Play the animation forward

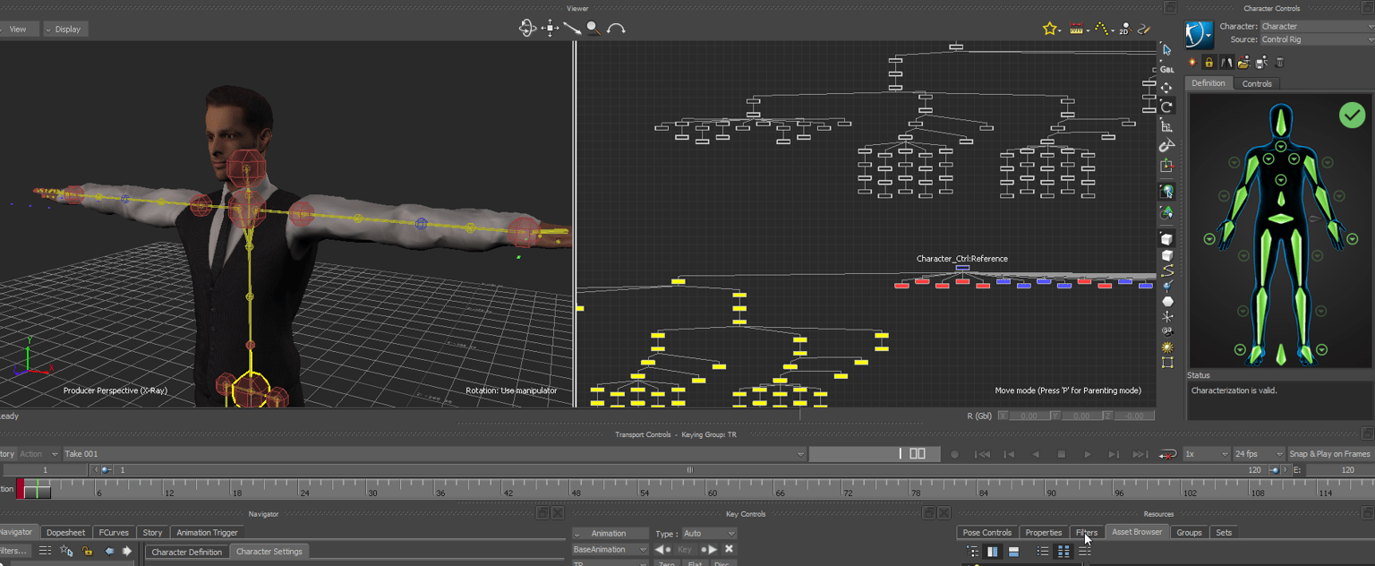[x=1088, y=454]
